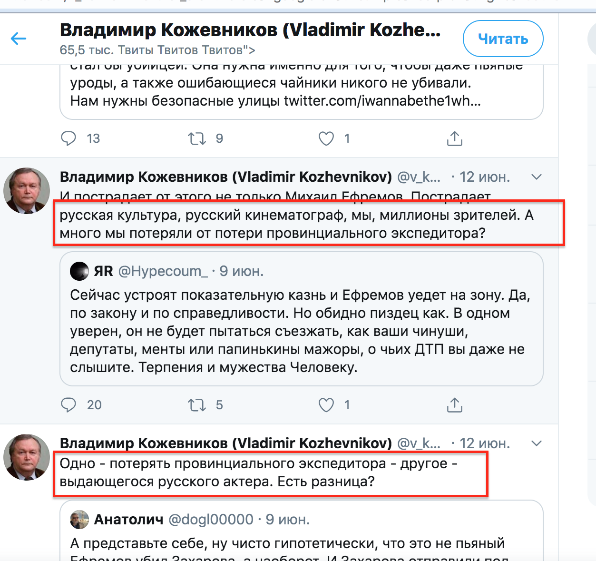
Task: Click Kozhevnikov's avatar on the bottom tweet
Action: [27, 457]
